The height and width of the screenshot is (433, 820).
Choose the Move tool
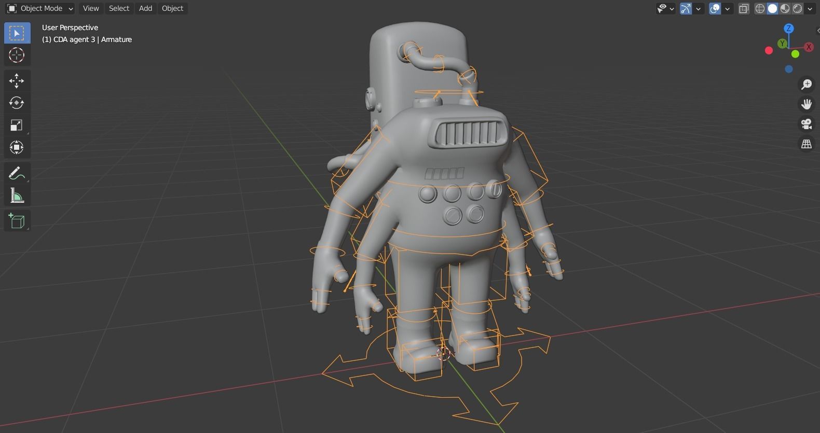(17, 80)
